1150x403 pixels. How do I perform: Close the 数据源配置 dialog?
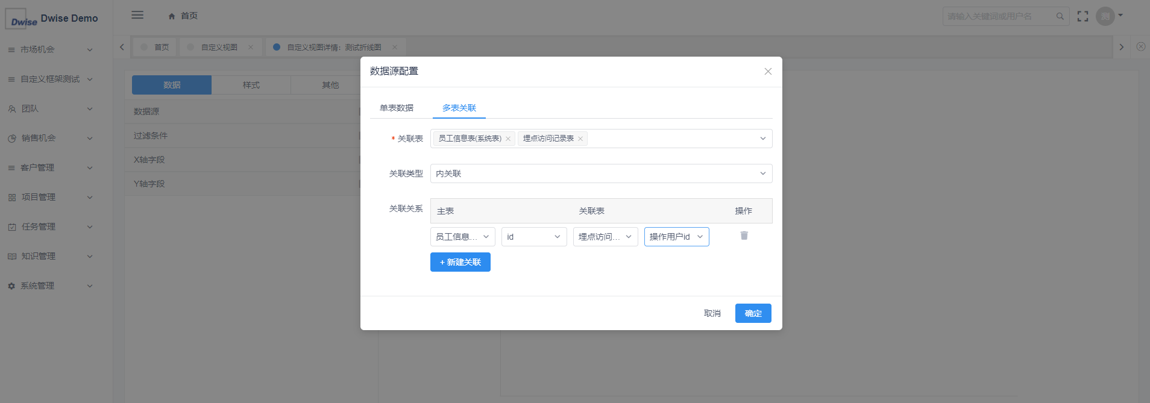(x=768, y=71)
